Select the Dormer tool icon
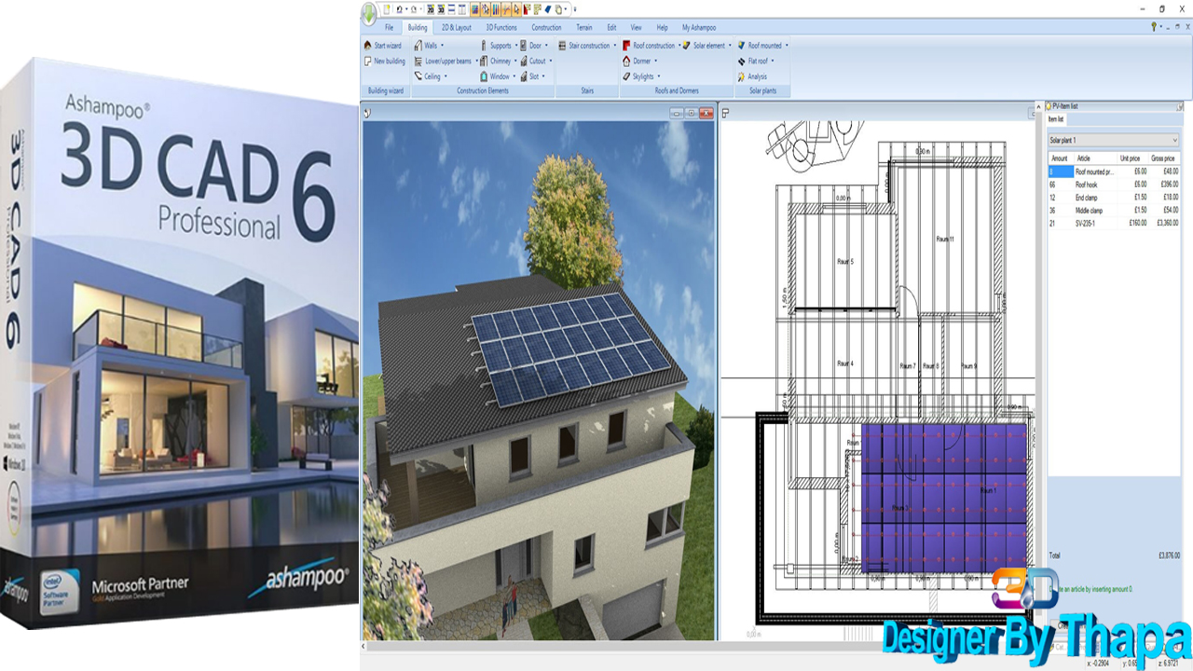This screenshot has height=671, width=1193. (626, 62)
